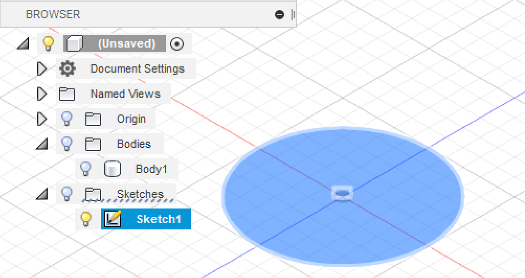Click the Named Views folder icon
This screenshot has width=525, height=278.
point(66,94)
